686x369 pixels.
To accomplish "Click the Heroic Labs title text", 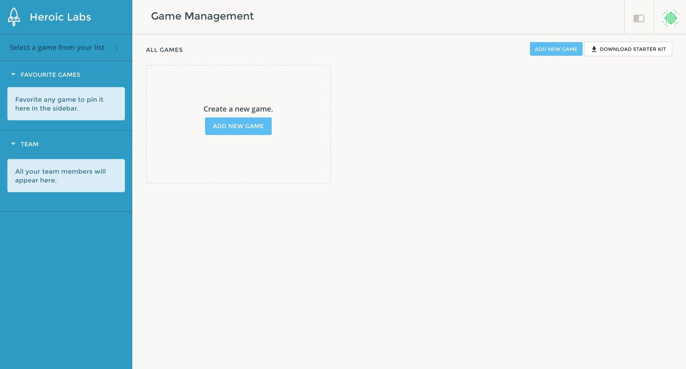I will 60,17.
